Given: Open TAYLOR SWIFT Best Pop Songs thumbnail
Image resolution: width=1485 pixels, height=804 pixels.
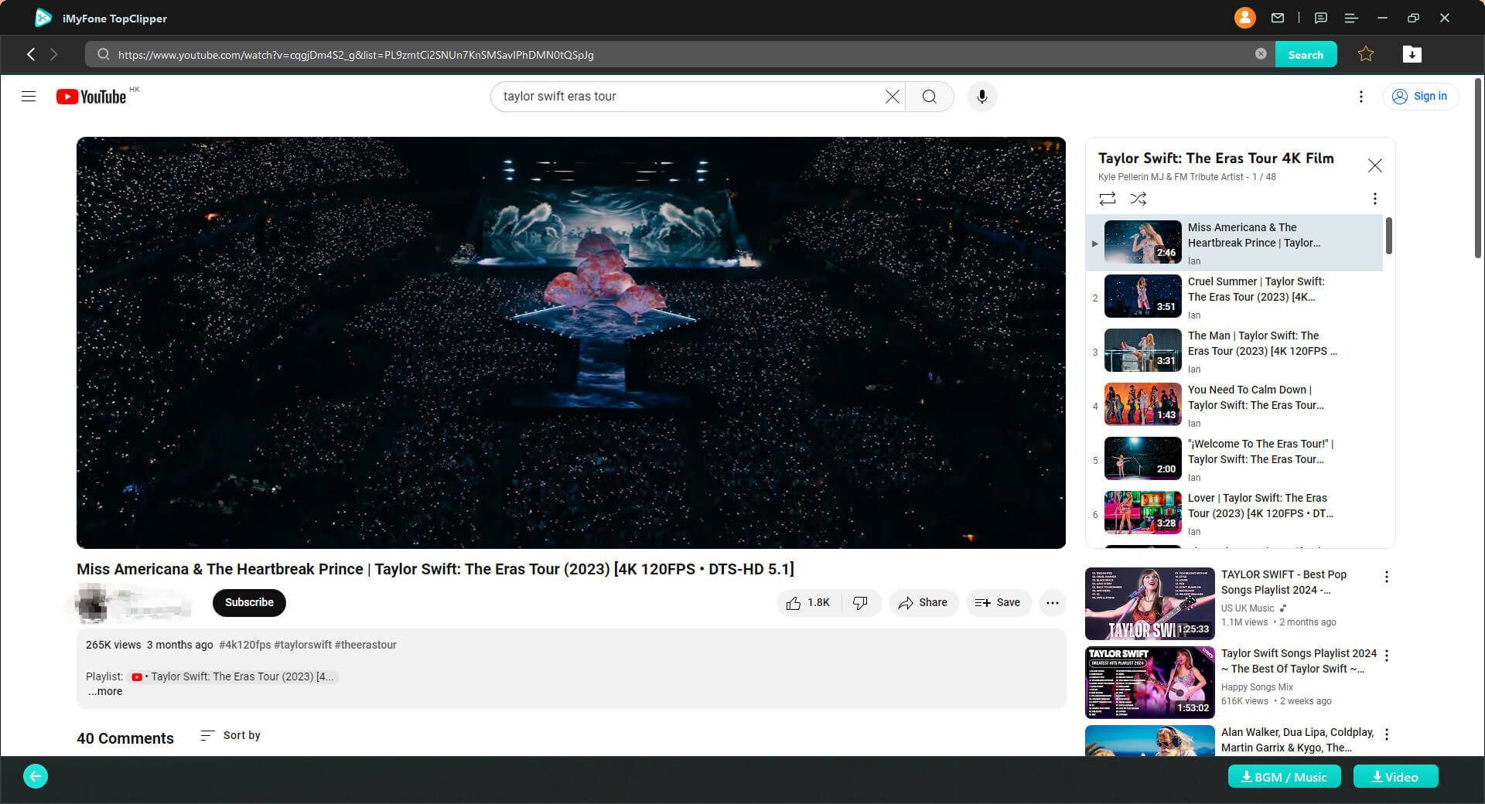Looking at the screenshot, I should [1149, 604].
